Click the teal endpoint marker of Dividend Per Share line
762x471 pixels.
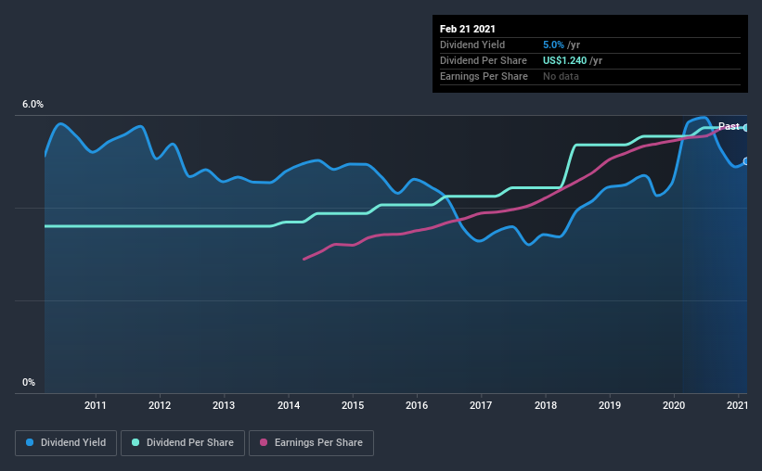[x=746, y=128]
